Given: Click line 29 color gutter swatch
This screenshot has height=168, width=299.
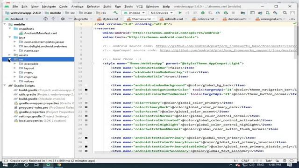Looking at the screenshot, I should 86,147.
